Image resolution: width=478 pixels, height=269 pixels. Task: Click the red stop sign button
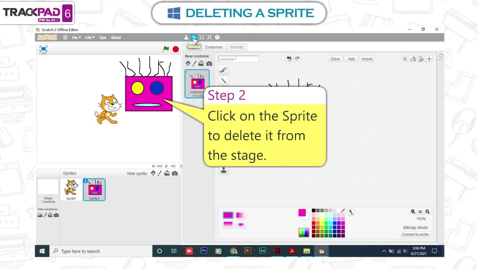[x=176, y=49]
